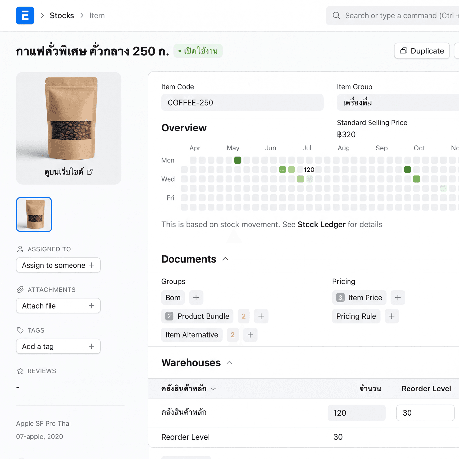The image size is (459, 459).
Task: Click the Standard Selling Price ฿320
Action: tap(346, 135)
